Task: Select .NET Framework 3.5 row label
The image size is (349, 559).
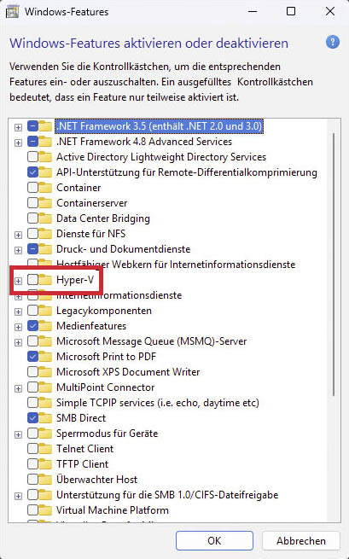Action: [x=159, y=126]
